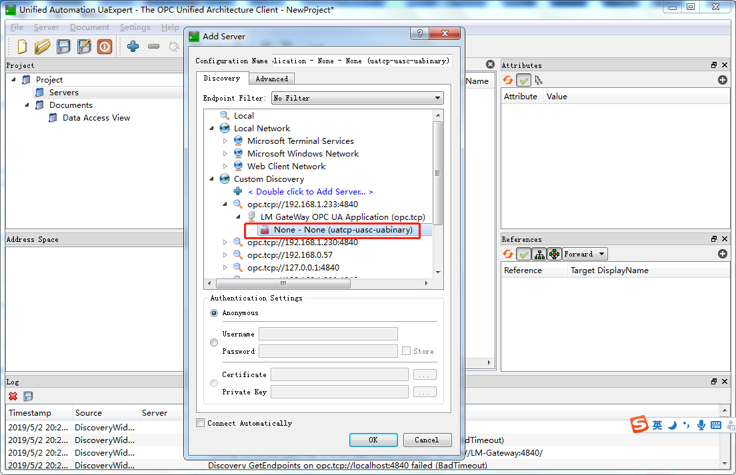736x475 pixels.
Task: Refresh the Attributes panel orange arrows
Action: click(x=508, y=80)
